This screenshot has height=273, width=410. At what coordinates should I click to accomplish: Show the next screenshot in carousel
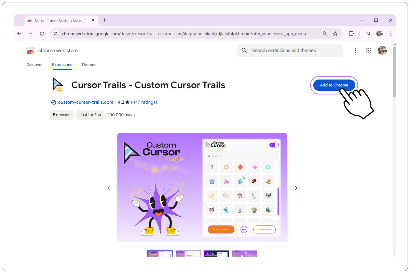[296, 188]
